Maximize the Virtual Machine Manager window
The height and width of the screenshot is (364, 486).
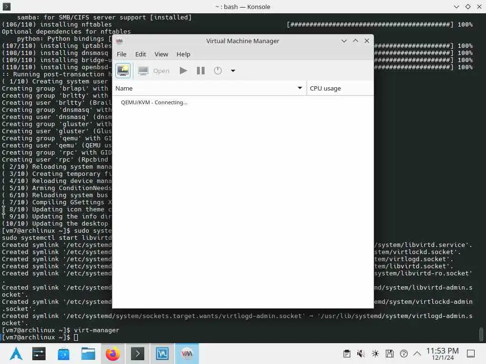pos(355,41)
